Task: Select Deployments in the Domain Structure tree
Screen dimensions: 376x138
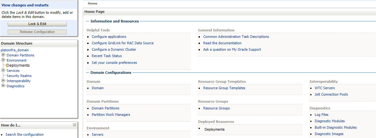Action: click(18, 65)
